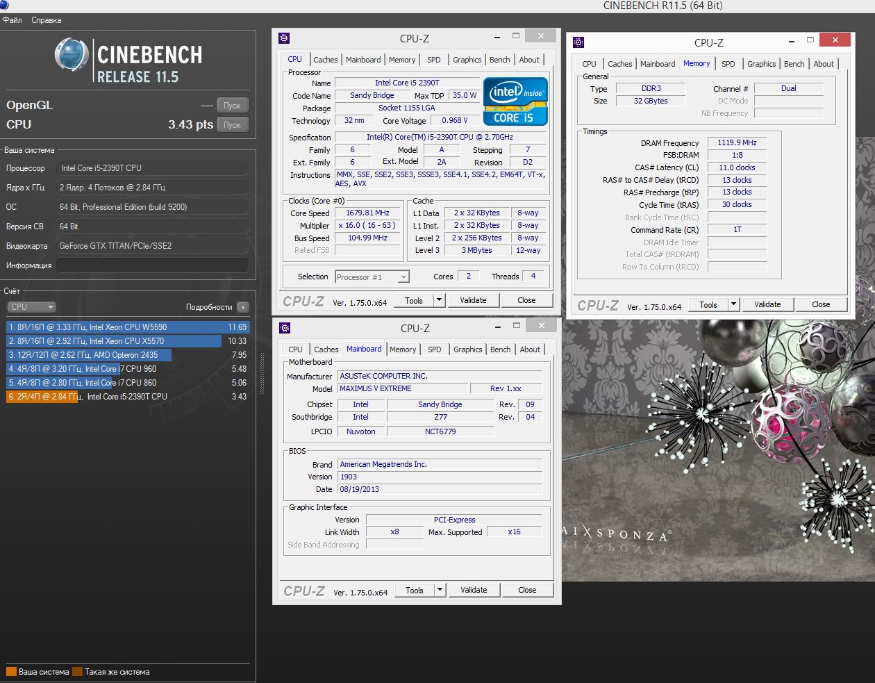Select the Core i5-2390T ranking row
This screenshot has height=683, width=875.
pyautogui.click(x=127, y=397)
